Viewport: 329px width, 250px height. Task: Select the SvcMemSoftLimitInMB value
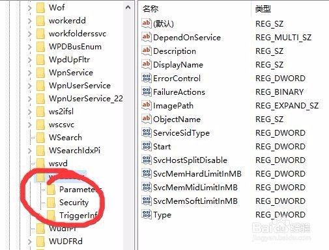[195, 201]
